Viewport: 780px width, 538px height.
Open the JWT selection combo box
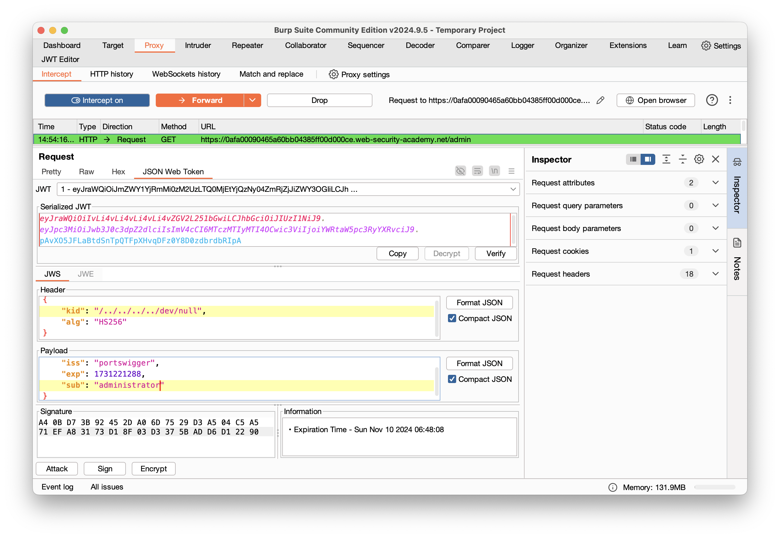pos(288,189)
